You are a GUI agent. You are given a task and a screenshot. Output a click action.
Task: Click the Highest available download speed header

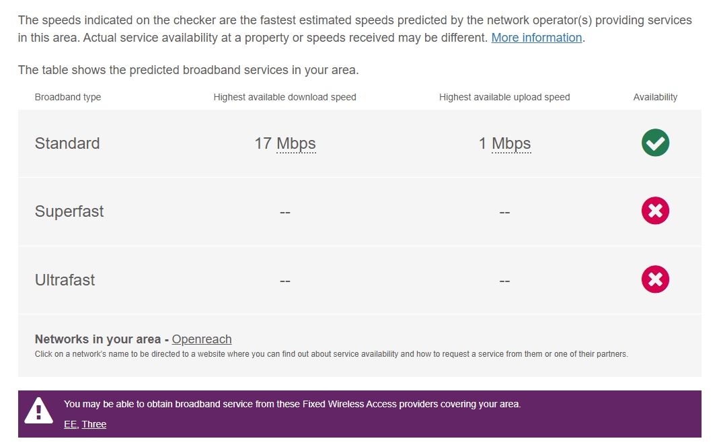click(285, 97)
